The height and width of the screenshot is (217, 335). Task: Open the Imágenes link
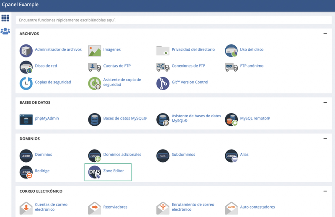[x=112, y=49]
